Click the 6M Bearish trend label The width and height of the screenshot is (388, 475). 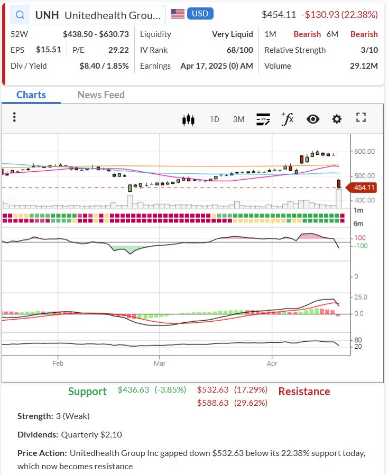(x=364, y=34)
